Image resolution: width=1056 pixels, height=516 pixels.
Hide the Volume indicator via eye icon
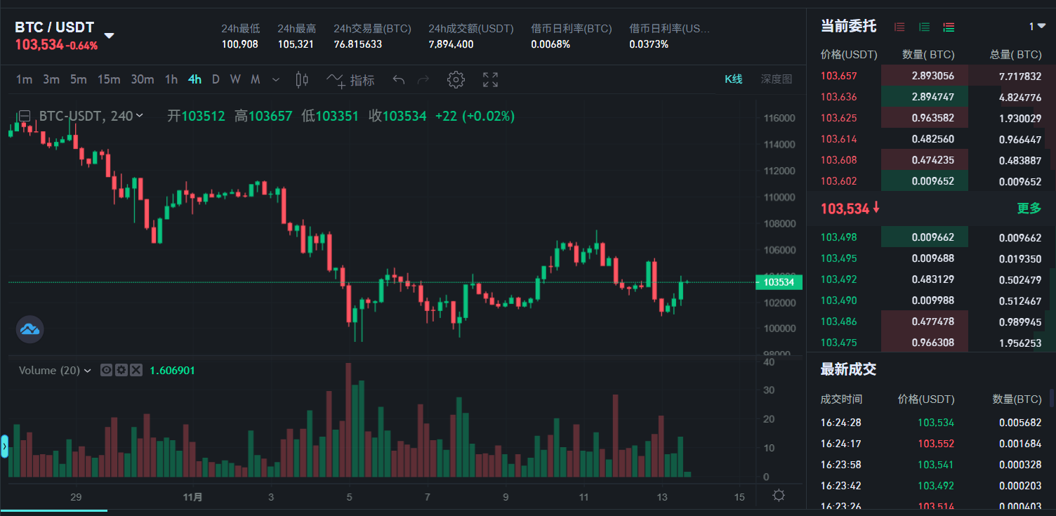(107, 370)
